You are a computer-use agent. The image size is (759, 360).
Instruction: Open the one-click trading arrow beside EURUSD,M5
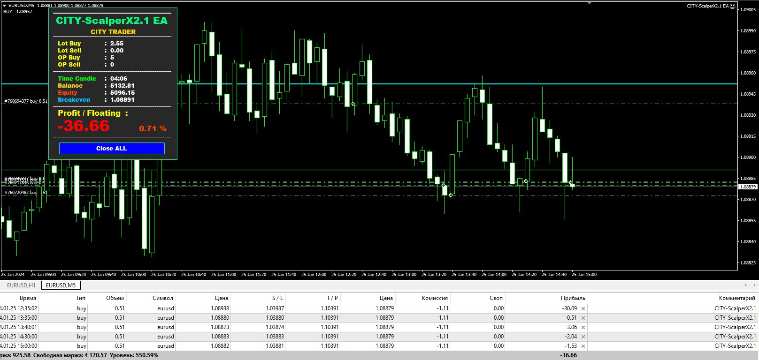5,6
